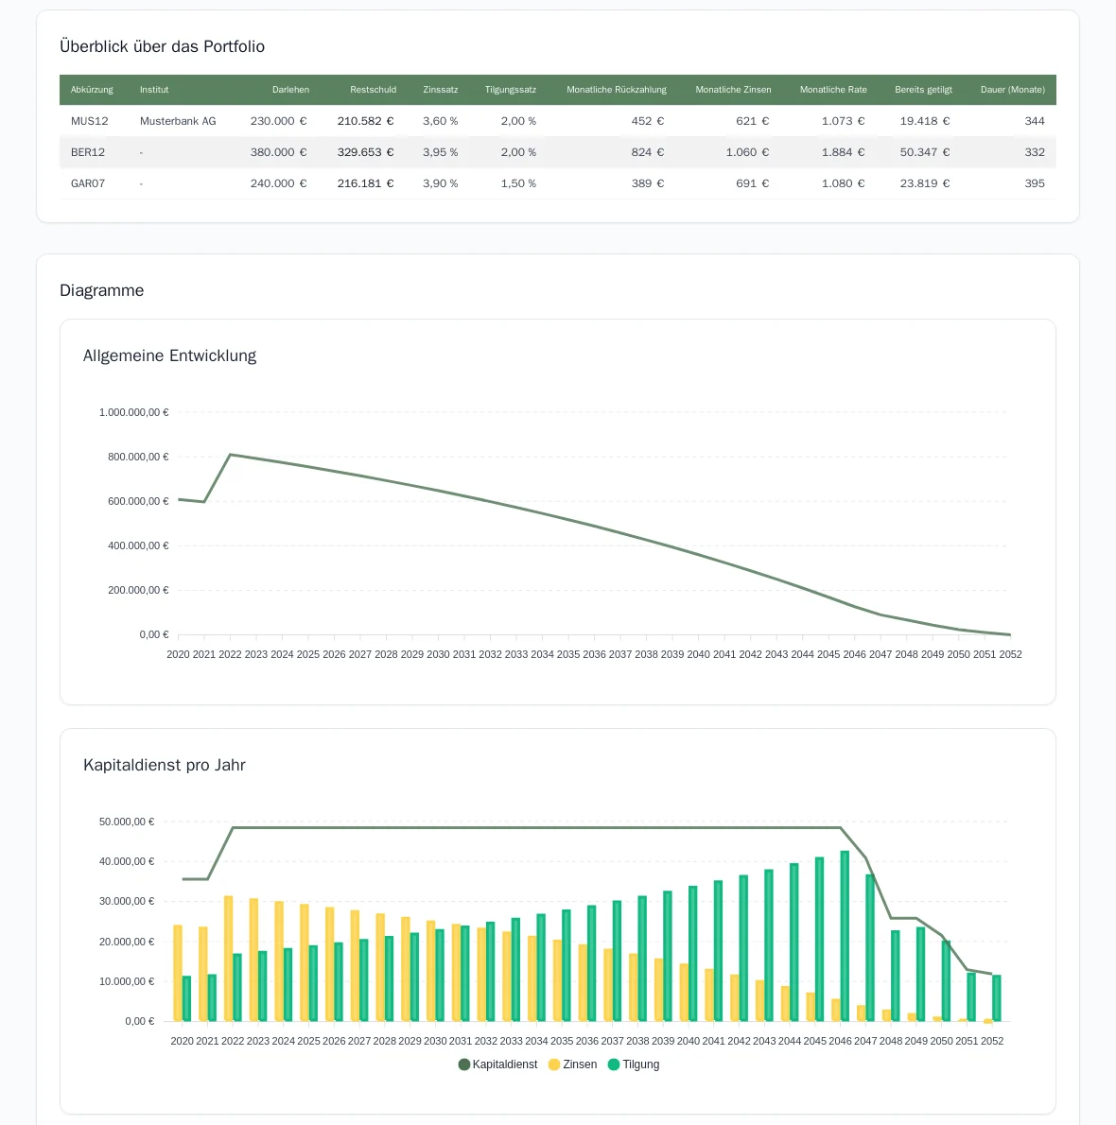Click the 329.653 € Restschuld value
The image size is (1116, 1125).
366,152
